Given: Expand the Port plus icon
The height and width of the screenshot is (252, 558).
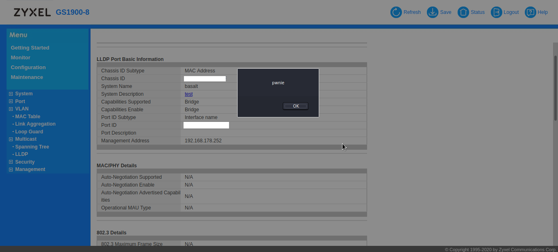Looking at the screenshot, I should tap(11, 101).
